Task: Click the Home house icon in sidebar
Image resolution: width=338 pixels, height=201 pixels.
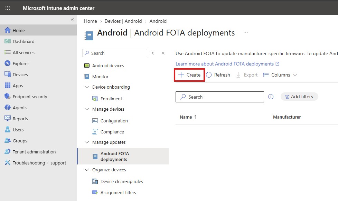Action: 8,30
